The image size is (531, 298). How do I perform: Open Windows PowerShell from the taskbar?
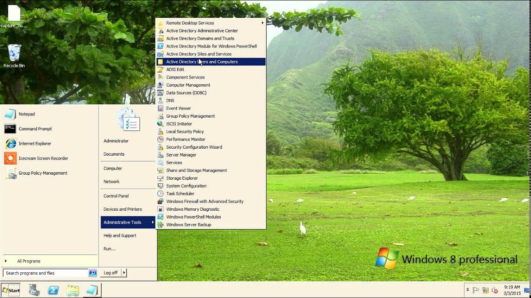54,290
